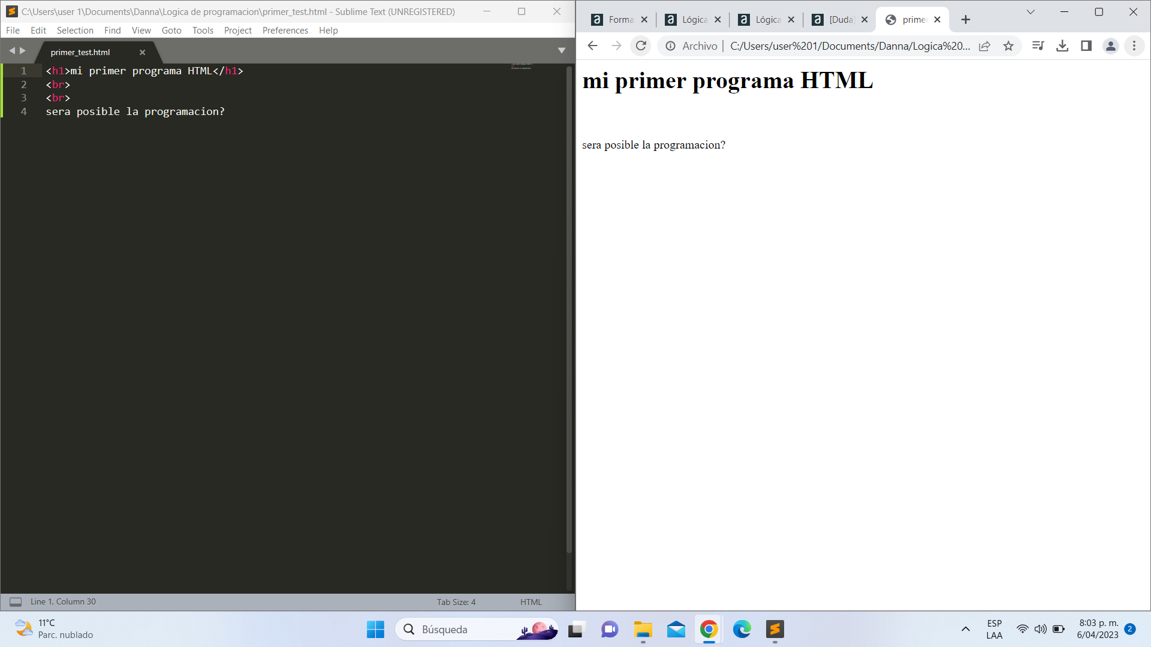Screen dimensions: 1151x647
Task: Open Sublime Text from taskbar
Action: pyautogui.click(x=775, y=630)
